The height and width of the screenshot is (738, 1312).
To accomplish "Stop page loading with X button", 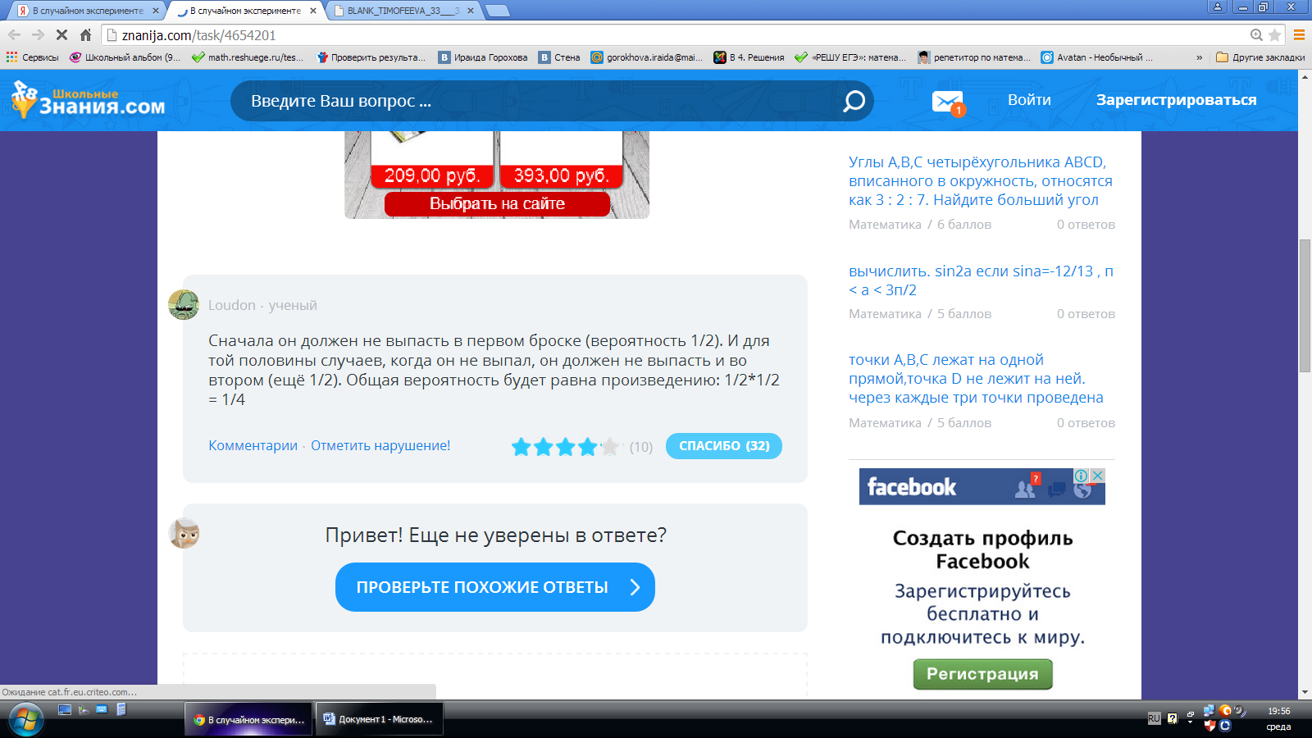I will 61,35.
